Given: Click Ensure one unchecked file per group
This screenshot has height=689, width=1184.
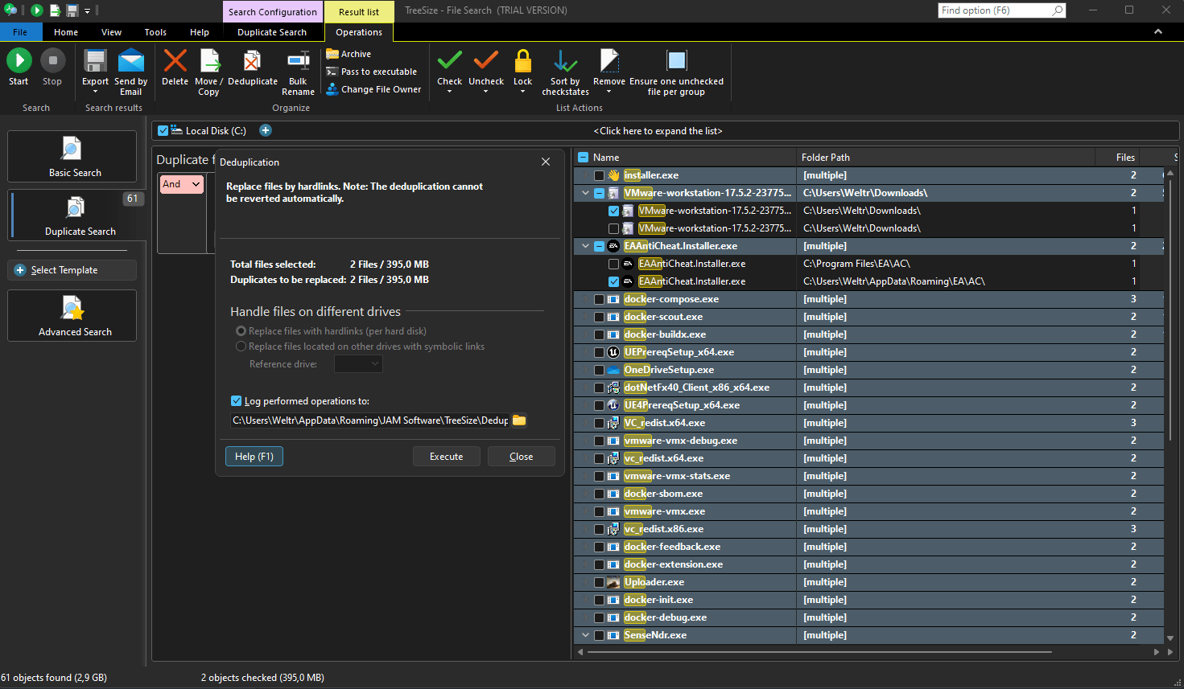Looking at the screenshot, I should (x=676, y=63).
